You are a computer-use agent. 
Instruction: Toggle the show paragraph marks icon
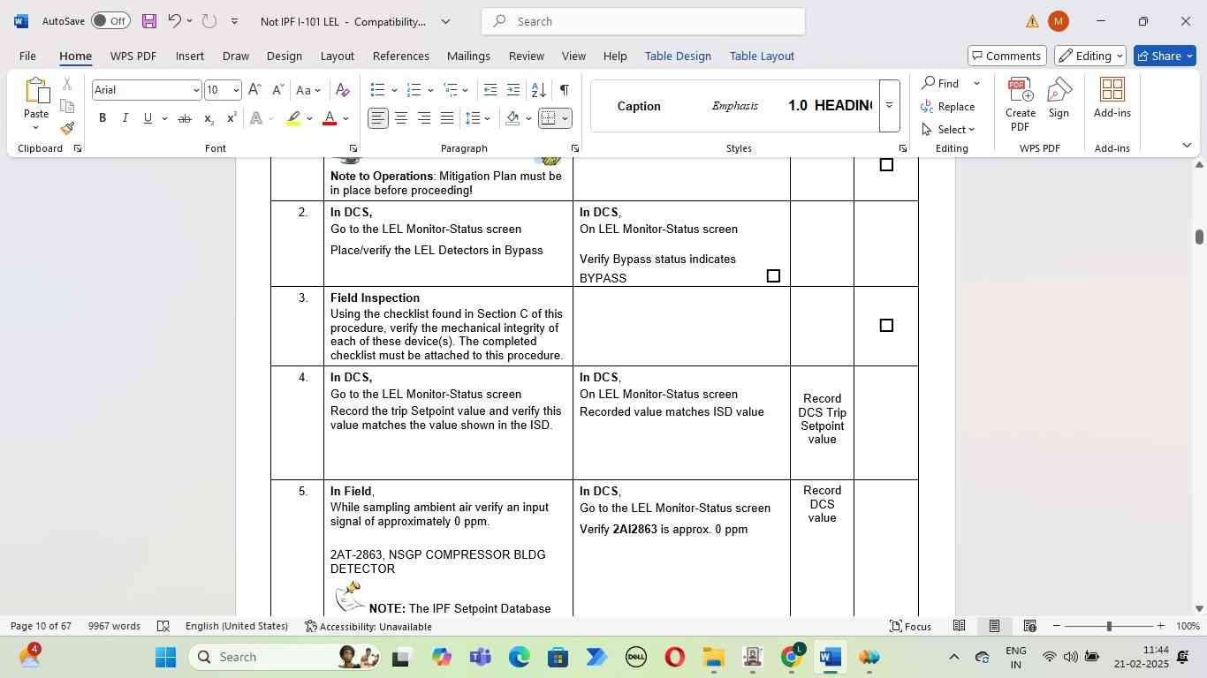564,90
